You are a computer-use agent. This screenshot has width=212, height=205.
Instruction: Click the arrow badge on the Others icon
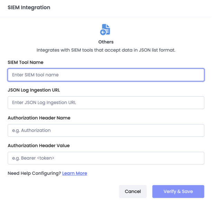click(103, 32)
